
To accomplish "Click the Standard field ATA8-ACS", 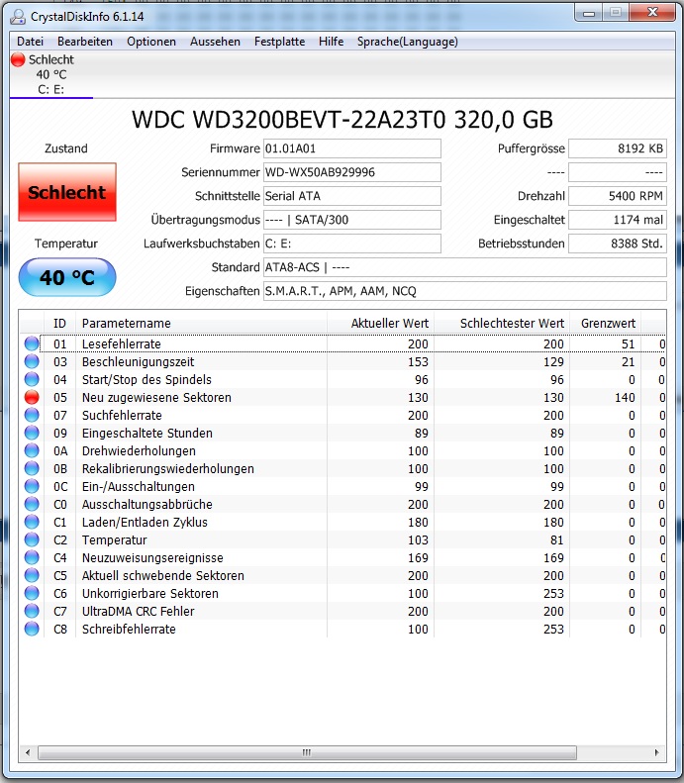I will point(465,267).
